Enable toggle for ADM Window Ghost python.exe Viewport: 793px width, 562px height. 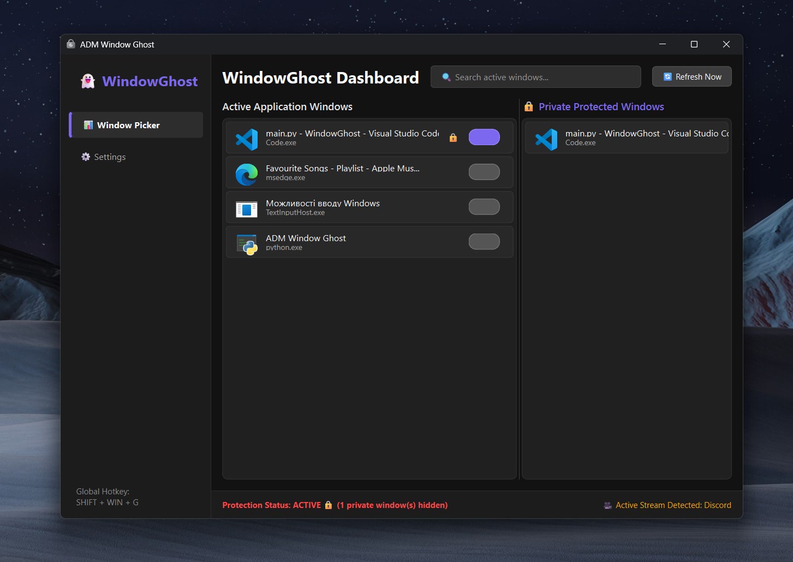(x=484, y=242)
